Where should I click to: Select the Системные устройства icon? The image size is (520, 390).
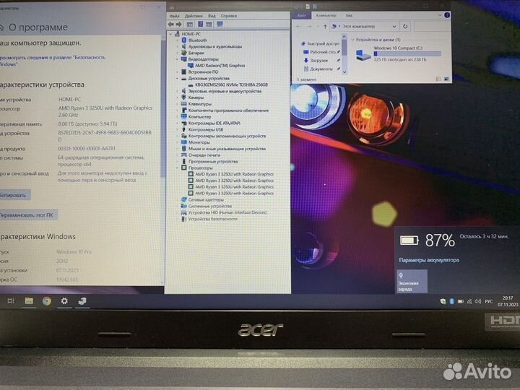point(183,206)
